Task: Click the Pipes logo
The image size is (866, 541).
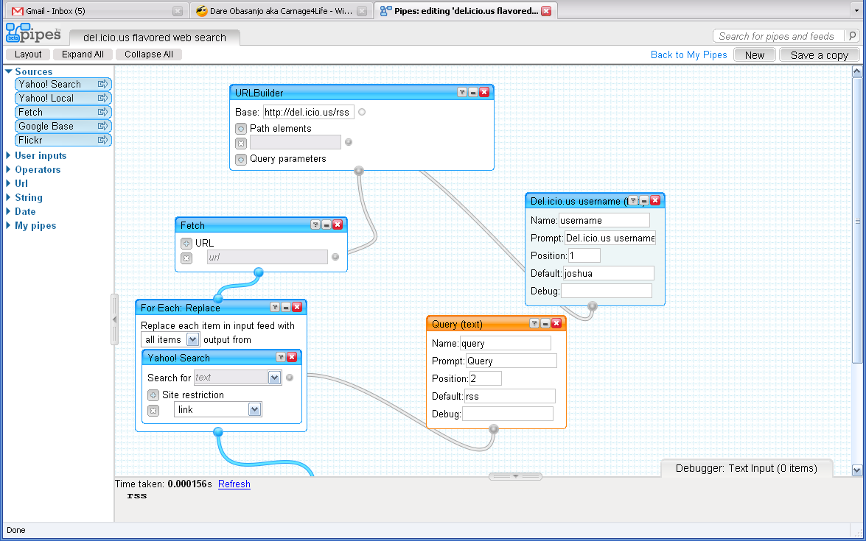Action: (x=33, y=33)
